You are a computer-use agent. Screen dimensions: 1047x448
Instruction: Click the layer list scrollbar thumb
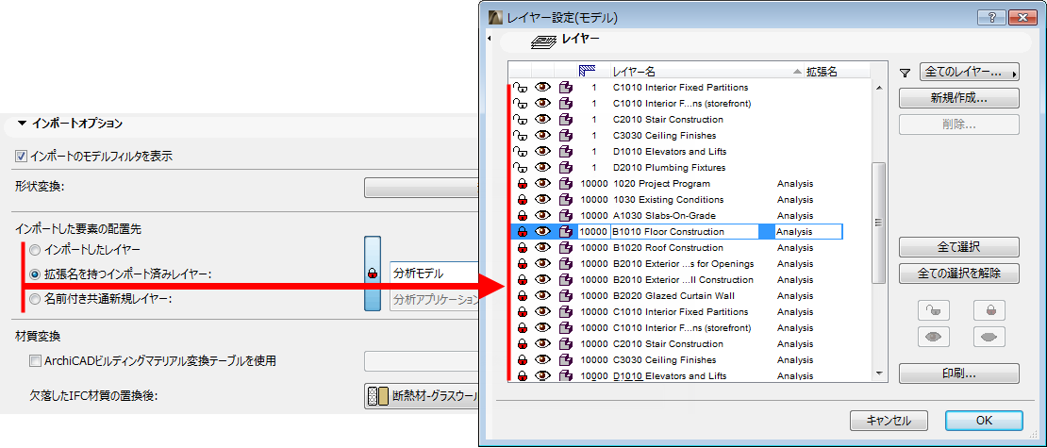[x=878, y=222]
